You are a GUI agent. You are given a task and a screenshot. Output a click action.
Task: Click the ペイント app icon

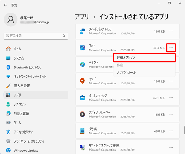[82, 64]
